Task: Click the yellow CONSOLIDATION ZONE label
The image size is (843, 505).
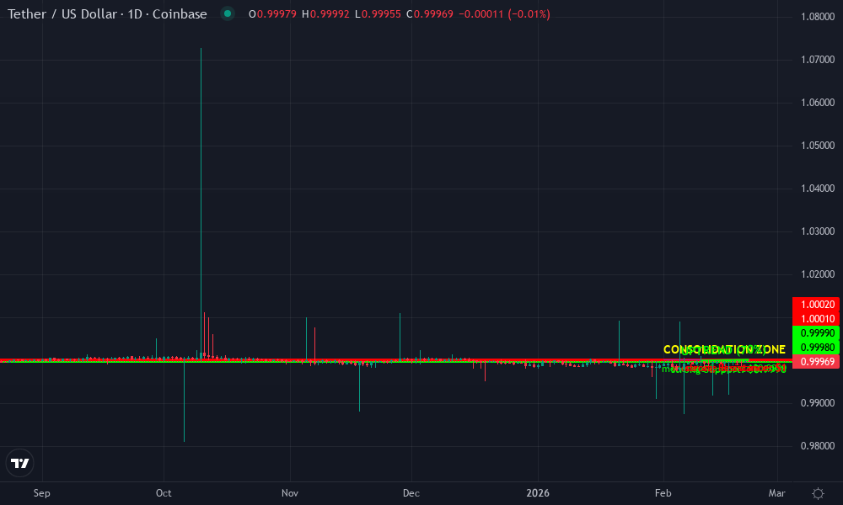Action: [x=723, y=348]
